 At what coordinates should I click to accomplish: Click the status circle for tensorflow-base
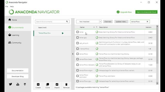(97, 59)
